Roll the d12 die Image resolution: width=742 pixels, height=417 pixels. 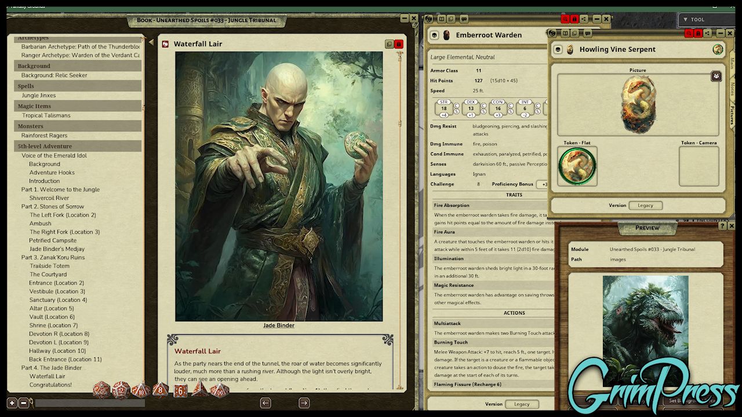121,390
